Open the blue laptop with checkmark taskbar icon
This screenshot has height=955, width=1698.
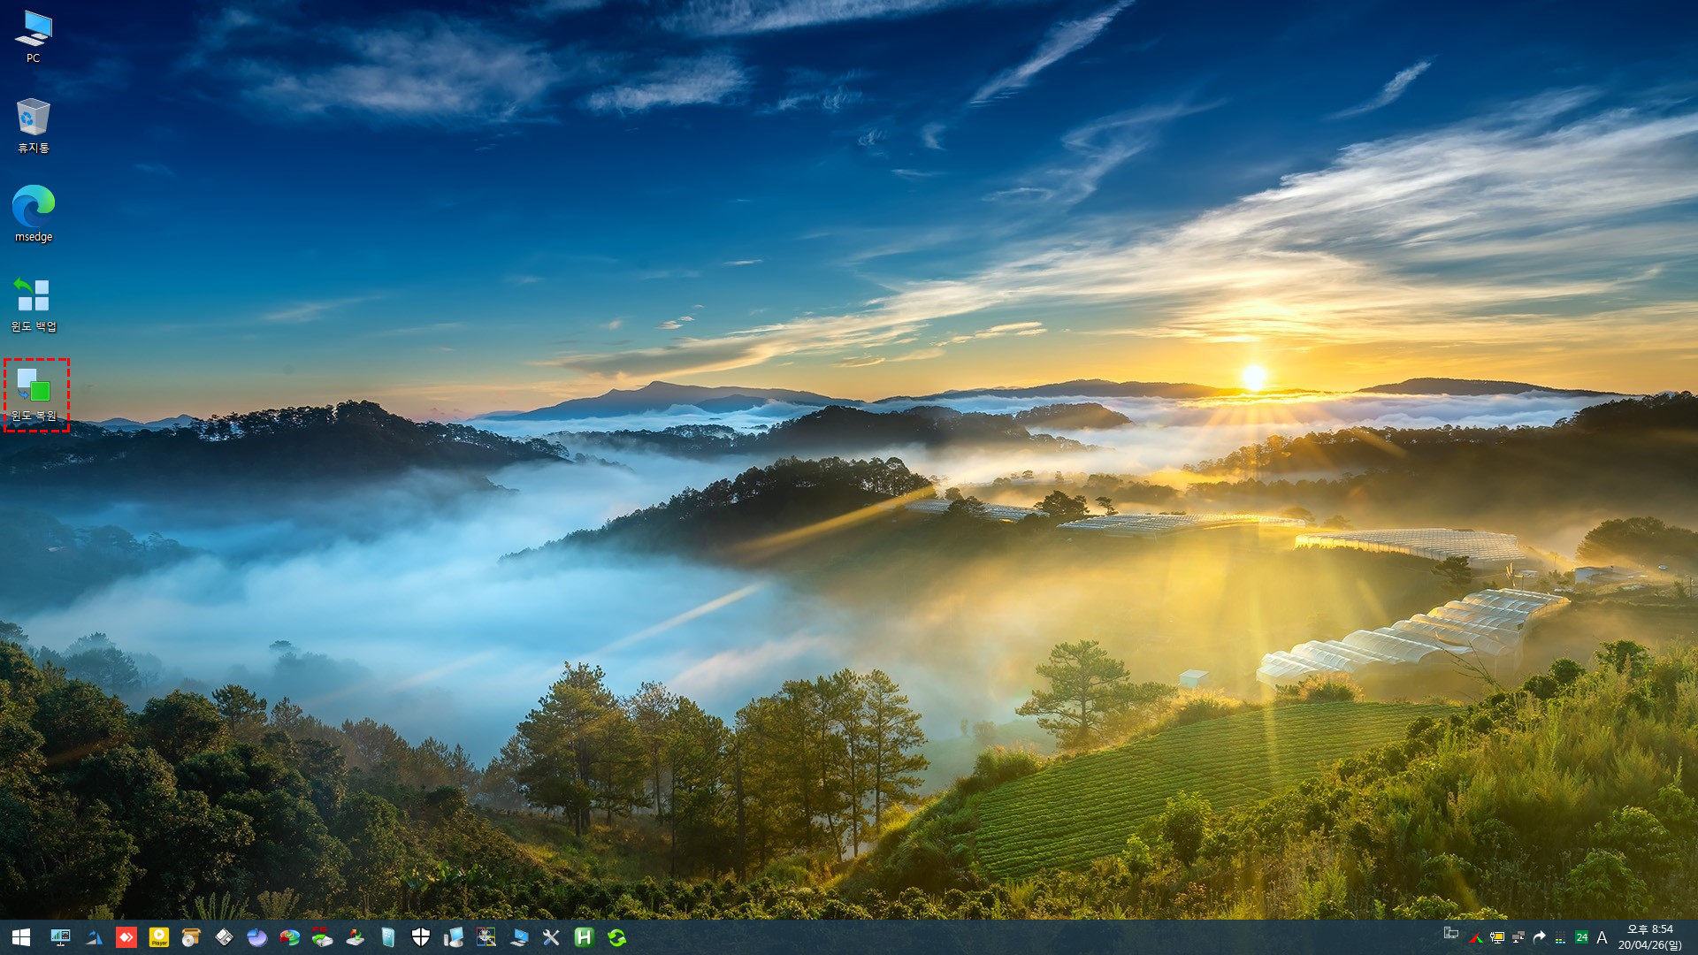click(519, 937)
